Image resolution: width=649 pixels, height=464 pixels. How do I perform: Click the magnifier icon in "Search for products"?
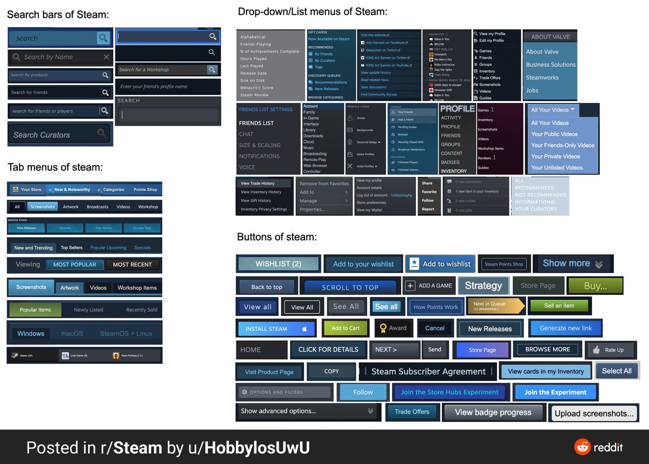pos(105,75)
